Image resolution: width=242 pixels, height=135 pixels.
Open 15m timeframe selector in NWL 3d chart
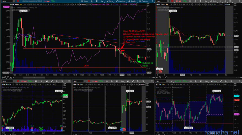click(122, 81)
